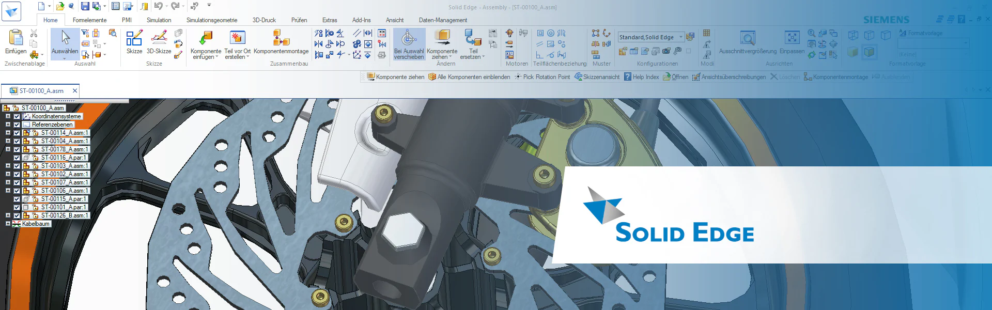
Task: Expand the ST-00114_A.asm:1 tree node
Action: (8, 133)
